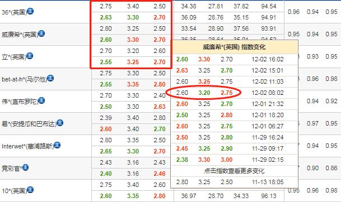Open bookmaker 易*(安提瓜和巴布达)

click(29, 124)
